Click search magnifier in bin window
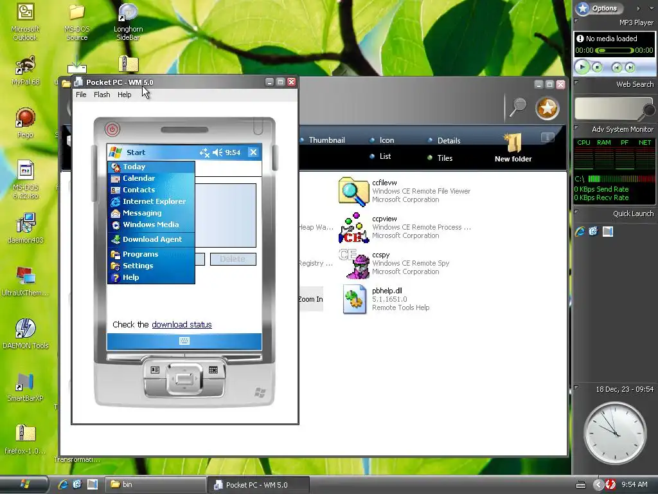Viewport: 658px width, 494px height. coord(518,107)
